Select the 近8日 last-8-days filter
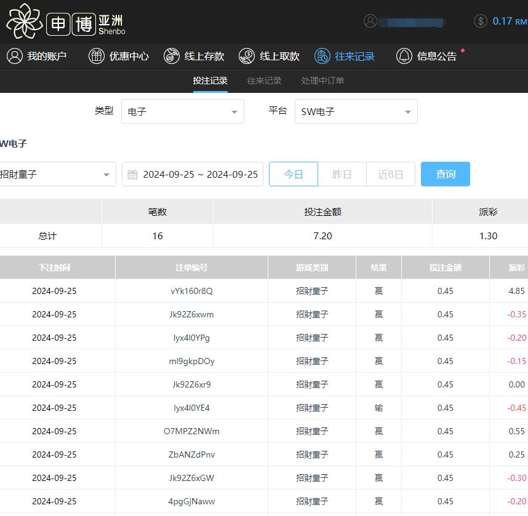528x516 pixels. [390, 174]
